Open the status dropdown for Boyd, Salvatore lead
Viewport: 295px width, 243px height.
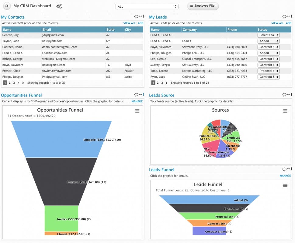tap(268, 47)
